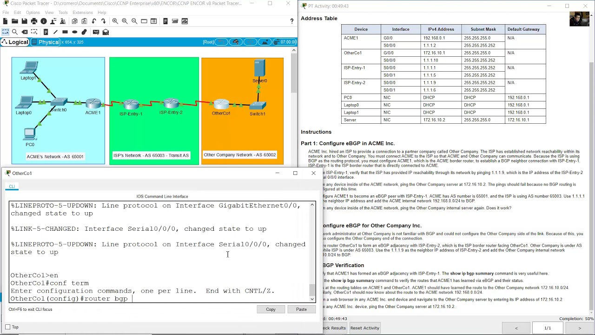The image size is (595, 335).
Task: Choose the Resize Shape tool icon
Action: pos(34,32)
